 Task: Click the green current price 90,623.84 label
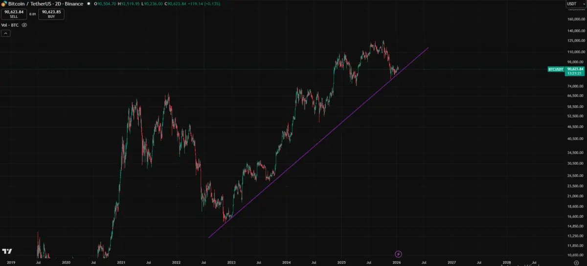pos(575,70)
